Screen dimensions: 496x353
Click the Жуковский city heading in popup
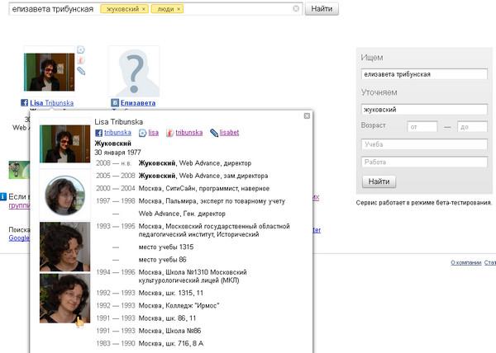coord(113,144)
